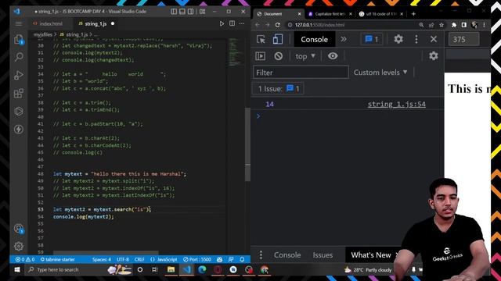
Task: Switch to the What's New drawer tab
Action: 370,255
